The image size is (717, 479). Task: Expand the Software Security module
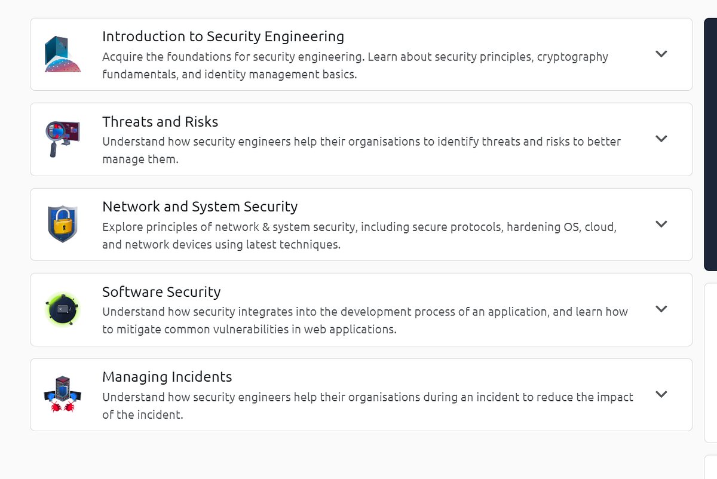661,309
